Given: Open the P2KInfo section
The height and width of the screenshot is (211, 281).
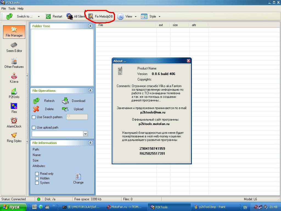Looking at the screenshot, I should 14,93.
